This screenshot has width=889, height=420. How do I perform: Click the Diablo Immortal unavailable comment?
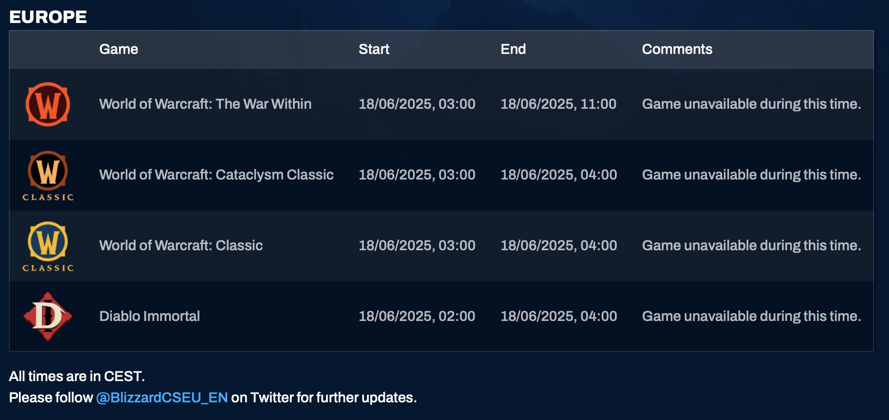tap(752, 316)
